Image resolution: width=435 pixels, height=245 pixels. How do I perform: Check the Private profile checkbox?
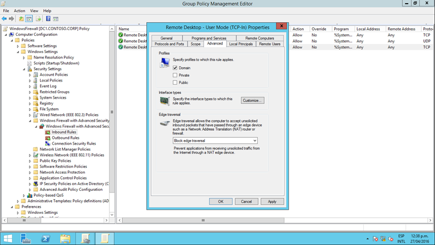tap(175, 75)
